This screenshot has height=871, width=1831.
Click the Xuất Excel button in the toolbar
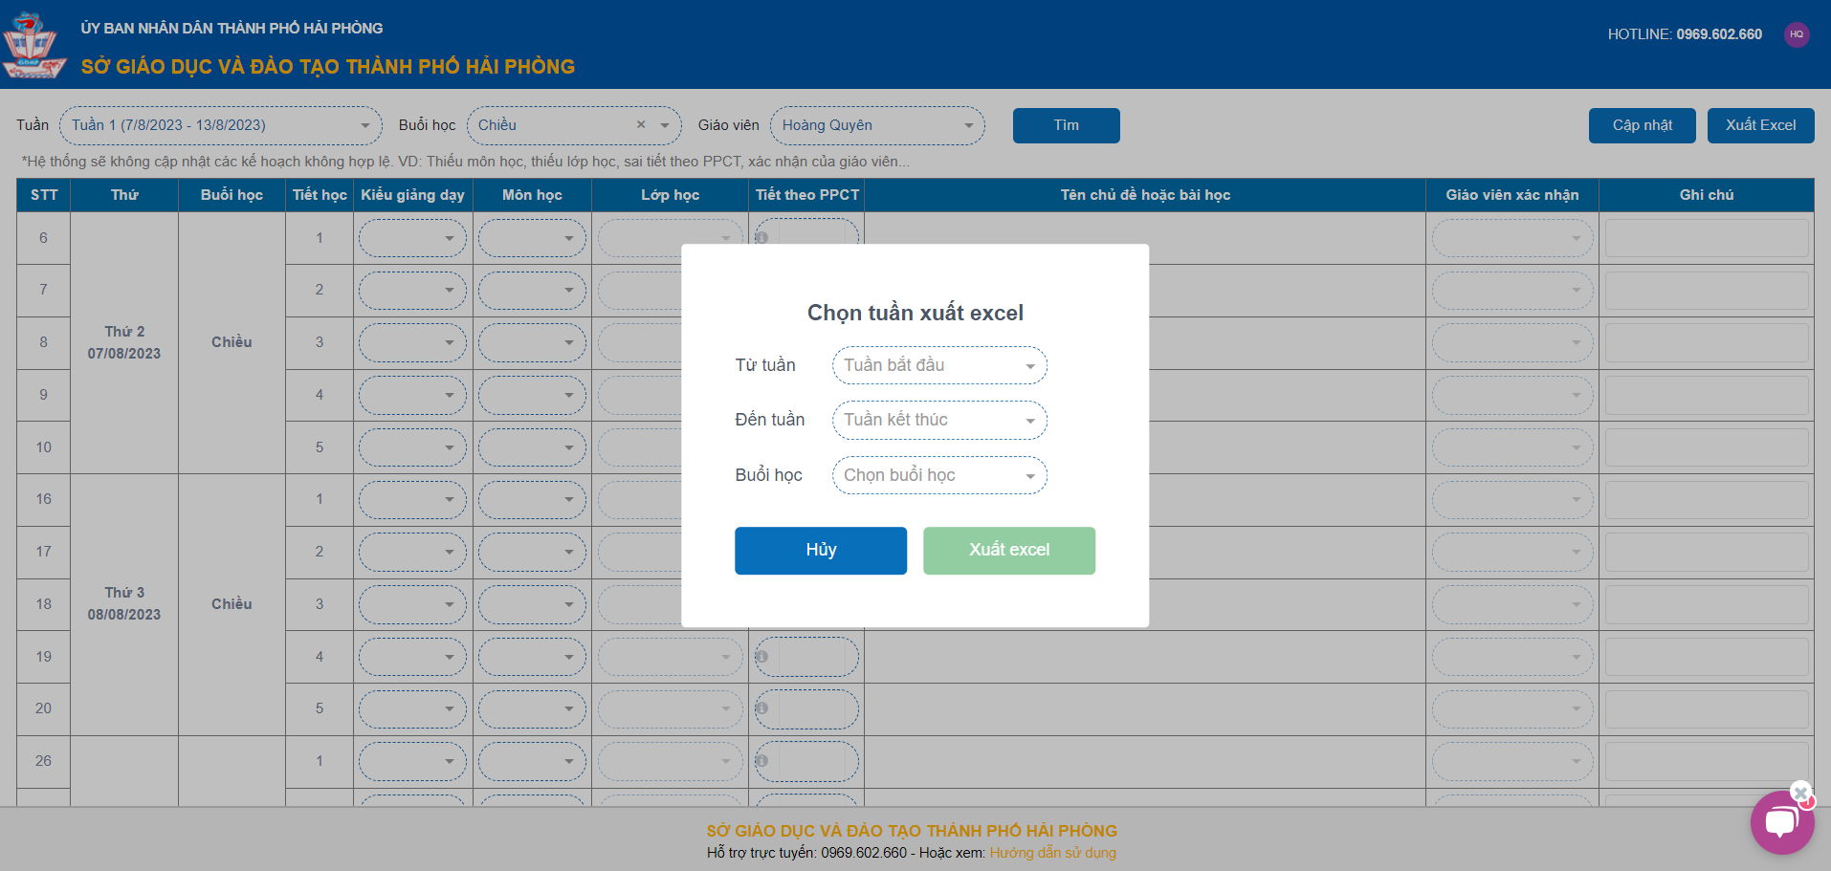tap(1760, 125)
